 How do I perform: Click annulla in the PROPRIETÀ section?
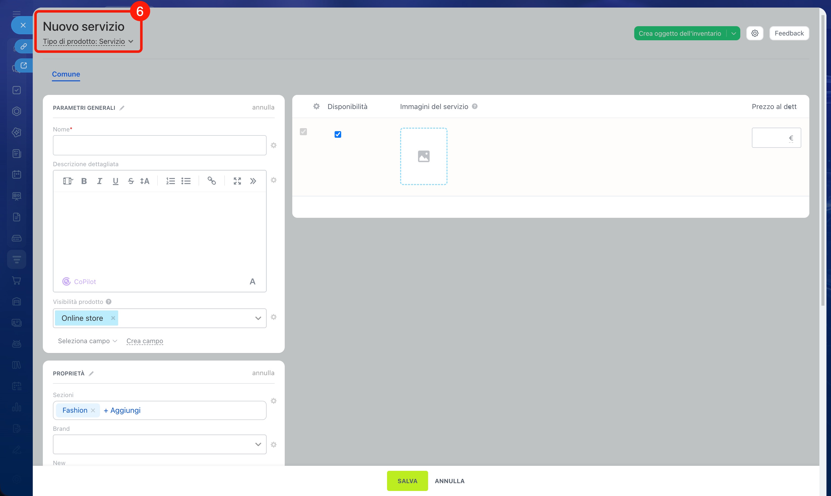click(x=263, y=373)
